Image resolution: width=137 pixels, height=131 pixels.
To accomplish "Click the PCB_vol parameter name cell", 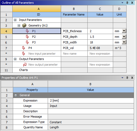I will (x=74, y=48).
